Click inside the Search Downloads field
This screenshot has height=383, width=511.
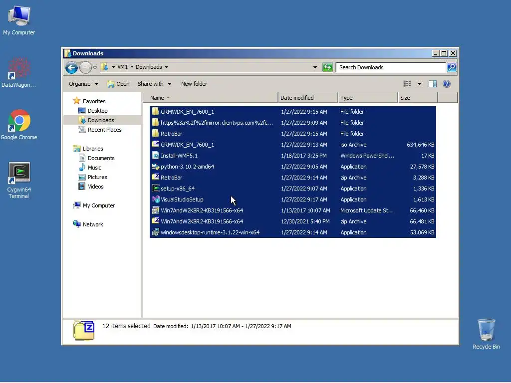[x=390, y=67]
